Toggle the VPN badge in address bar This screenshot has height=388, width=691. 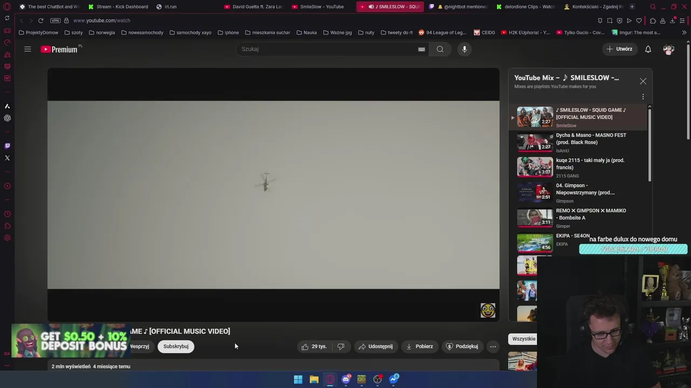[x=55, y=20]
